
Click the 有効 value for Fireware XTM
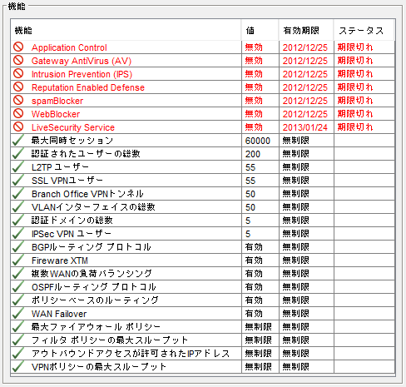pyautogui.click(x=254, y=260)
